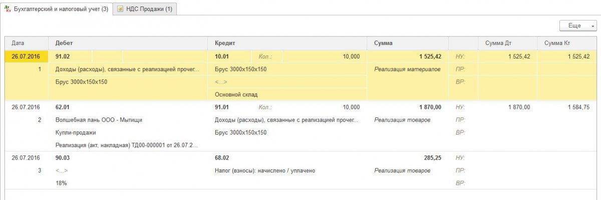Open the Еще dropdown menu
Image resolution: width=601 pixels, height=200 pixels.
pos(578,25)
